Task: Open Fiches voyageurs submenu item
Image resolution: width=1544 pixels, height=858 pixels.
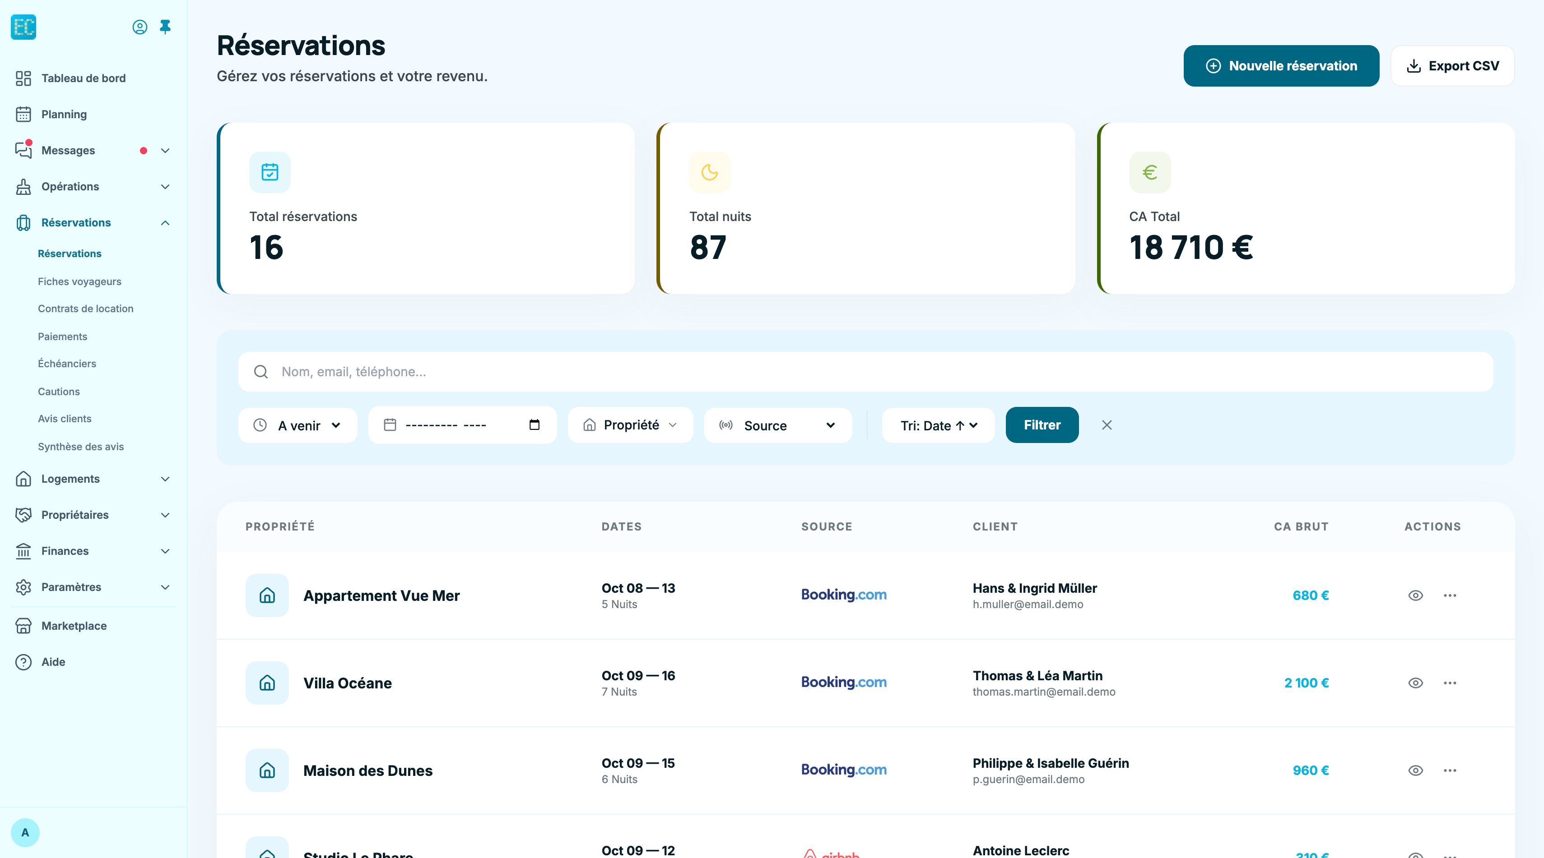Action: pos(79,281)
